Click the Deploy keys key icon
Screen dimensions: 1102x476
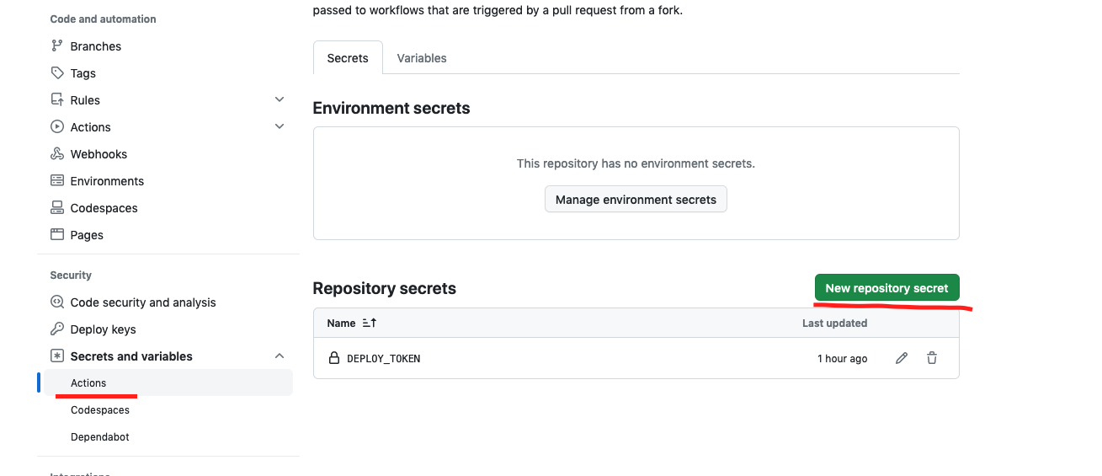pos(57,329)
